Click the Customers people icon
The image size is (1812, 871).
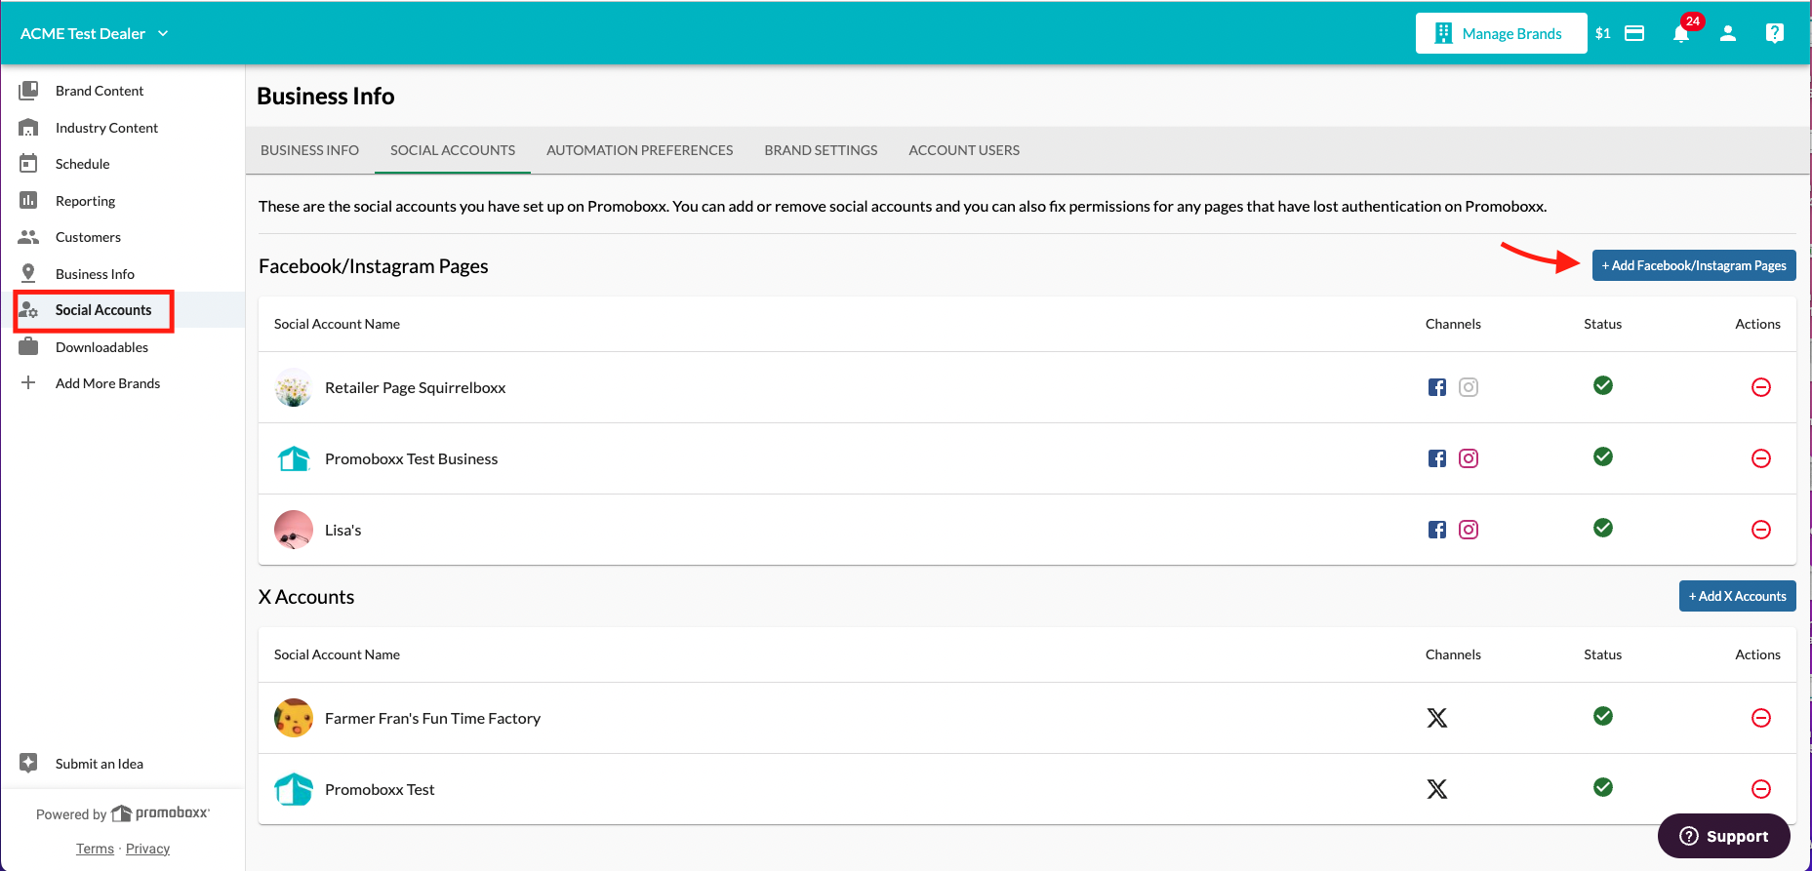click(x=28, y=237)
